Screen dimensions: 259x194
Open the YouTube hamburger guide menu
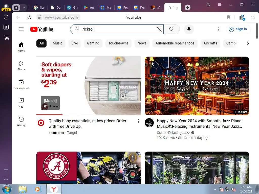(21, 29)
